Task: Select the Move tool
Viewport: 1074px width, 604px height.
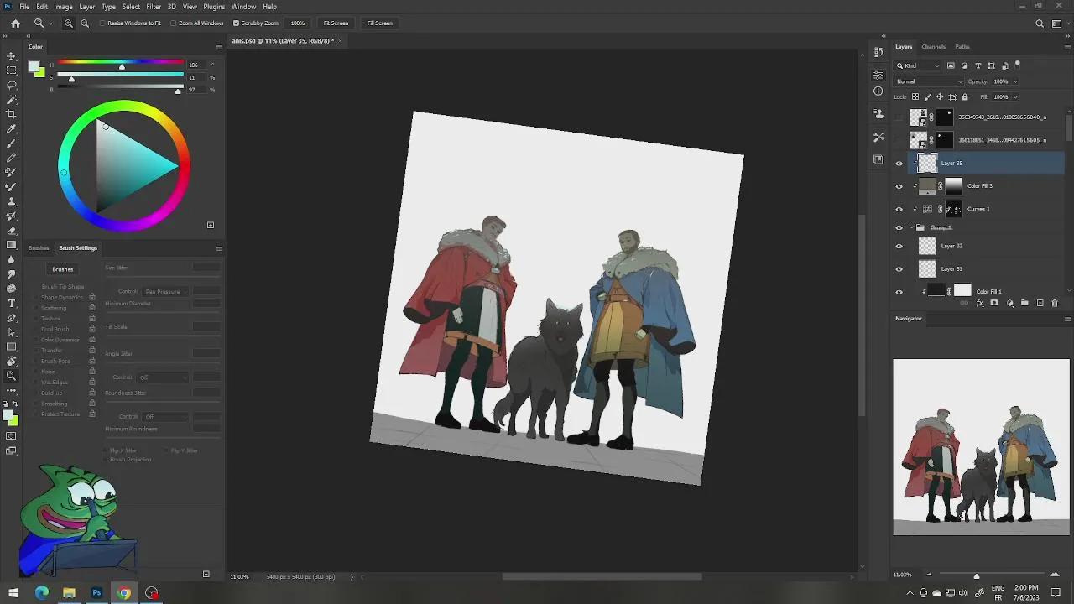Action: click(12, 56)
